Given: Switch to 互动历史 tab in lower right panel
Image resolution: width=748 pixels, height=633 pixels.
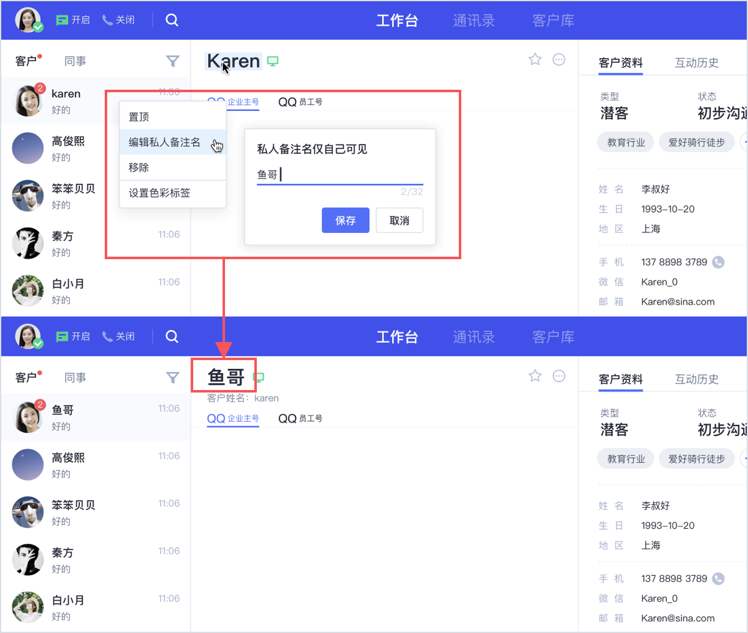Looking at the screenshot, I should [697, 379].
